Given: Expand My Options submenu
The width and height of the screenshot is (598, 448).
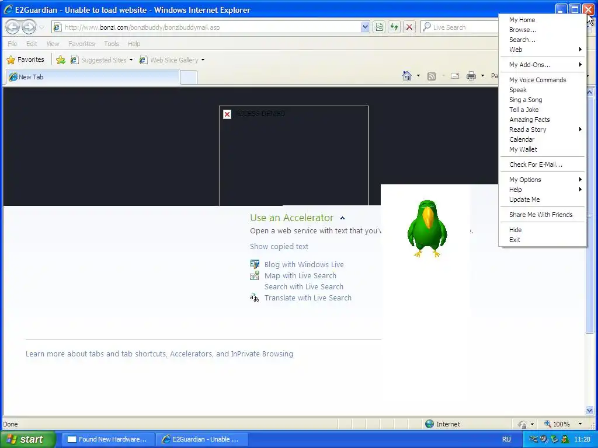Looking at the screenshot, I should 542,180.
